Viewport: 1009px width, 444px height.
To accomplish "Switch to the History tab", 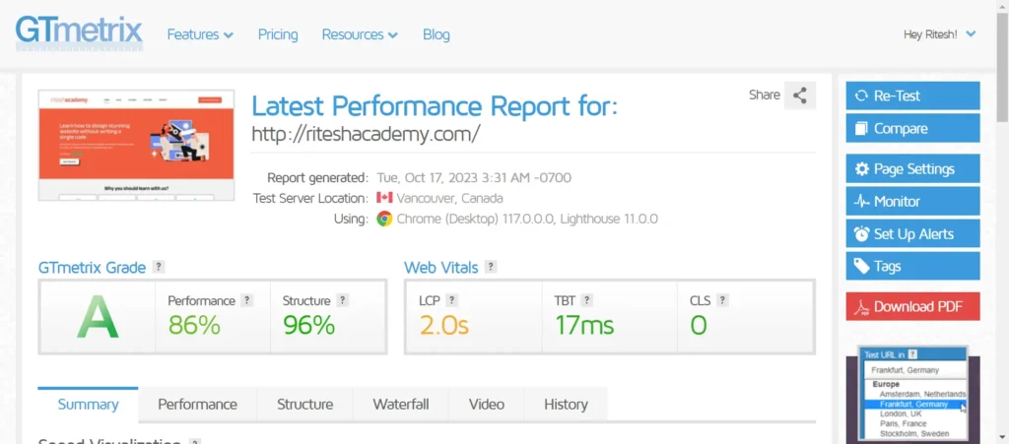I will pyautogui.click(x=566, y=405).
